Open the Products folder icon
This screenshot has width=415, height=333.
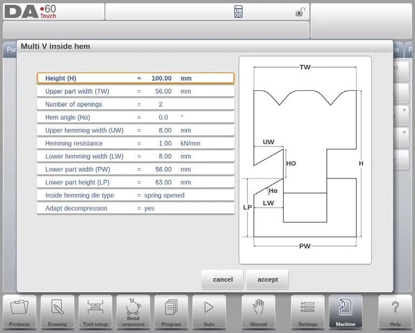pyautogui.click(x=19, y=312)
